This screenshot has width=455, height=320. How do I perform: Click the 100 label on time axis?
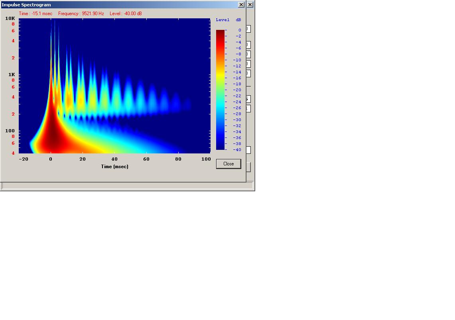(206, 159)
